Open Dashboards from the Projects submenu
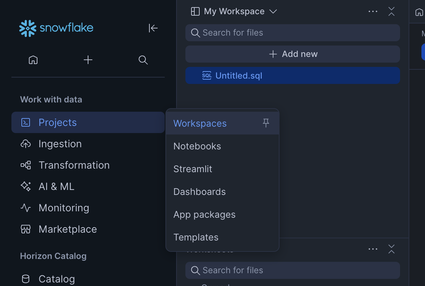This screenshot has height=286, width=425. 199,192
